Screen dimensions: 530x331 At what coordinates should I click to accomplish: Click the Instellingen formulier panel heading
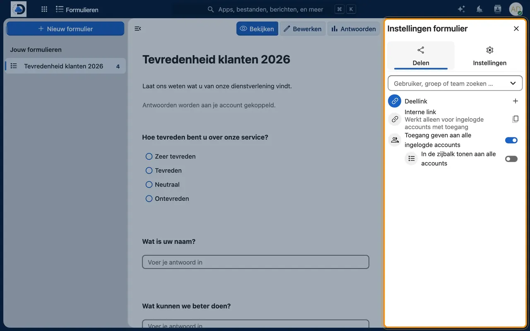(x=427, y=29)
